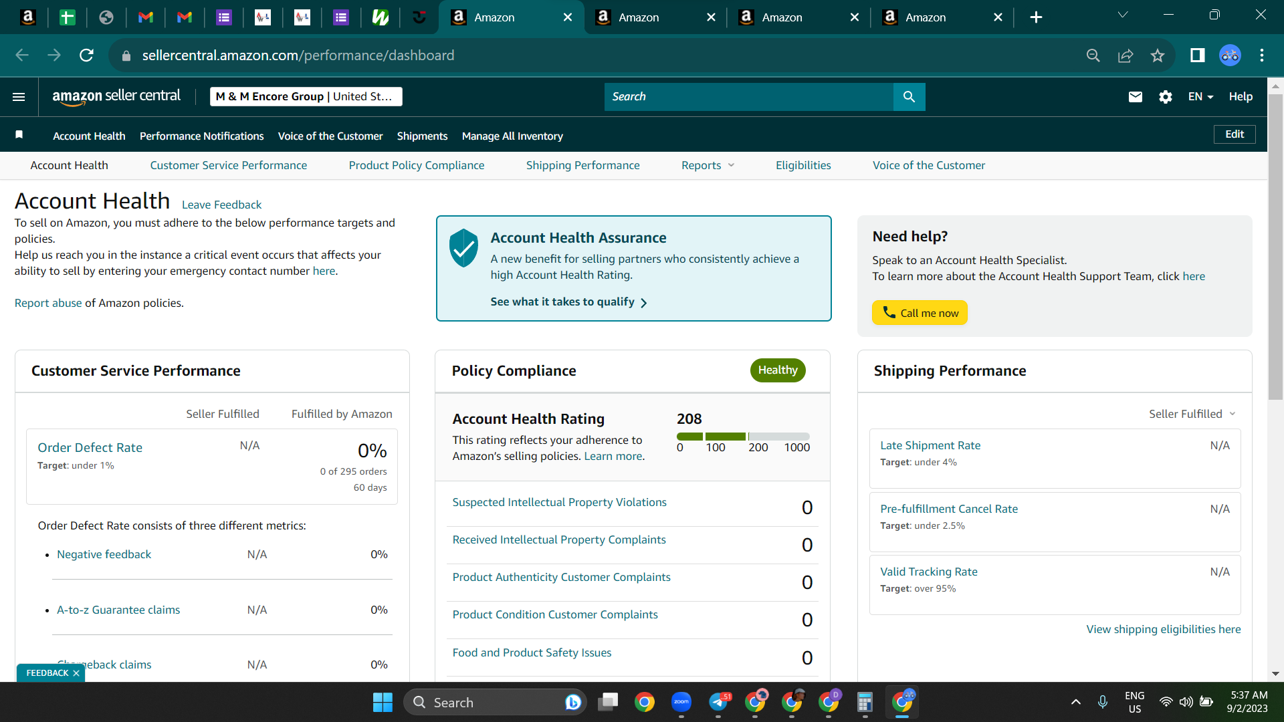Click the Leave Feedback link
Viewport: 1284px width, 722px height.
(221, 205)
